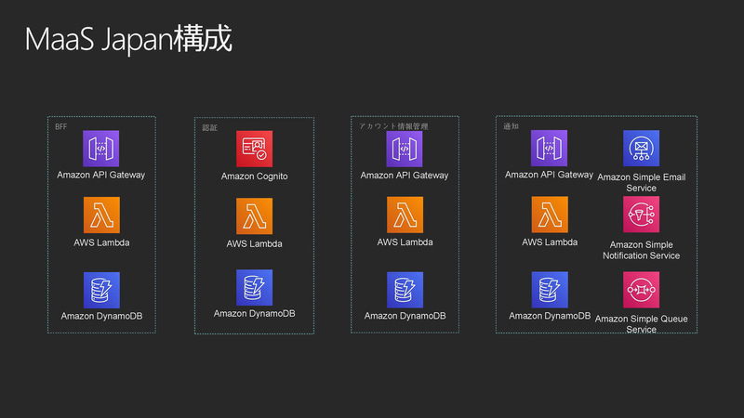Screen dimensions: 744x418
Task: Click the slide title MaaS Japan構成
Action: coord(128,39)
